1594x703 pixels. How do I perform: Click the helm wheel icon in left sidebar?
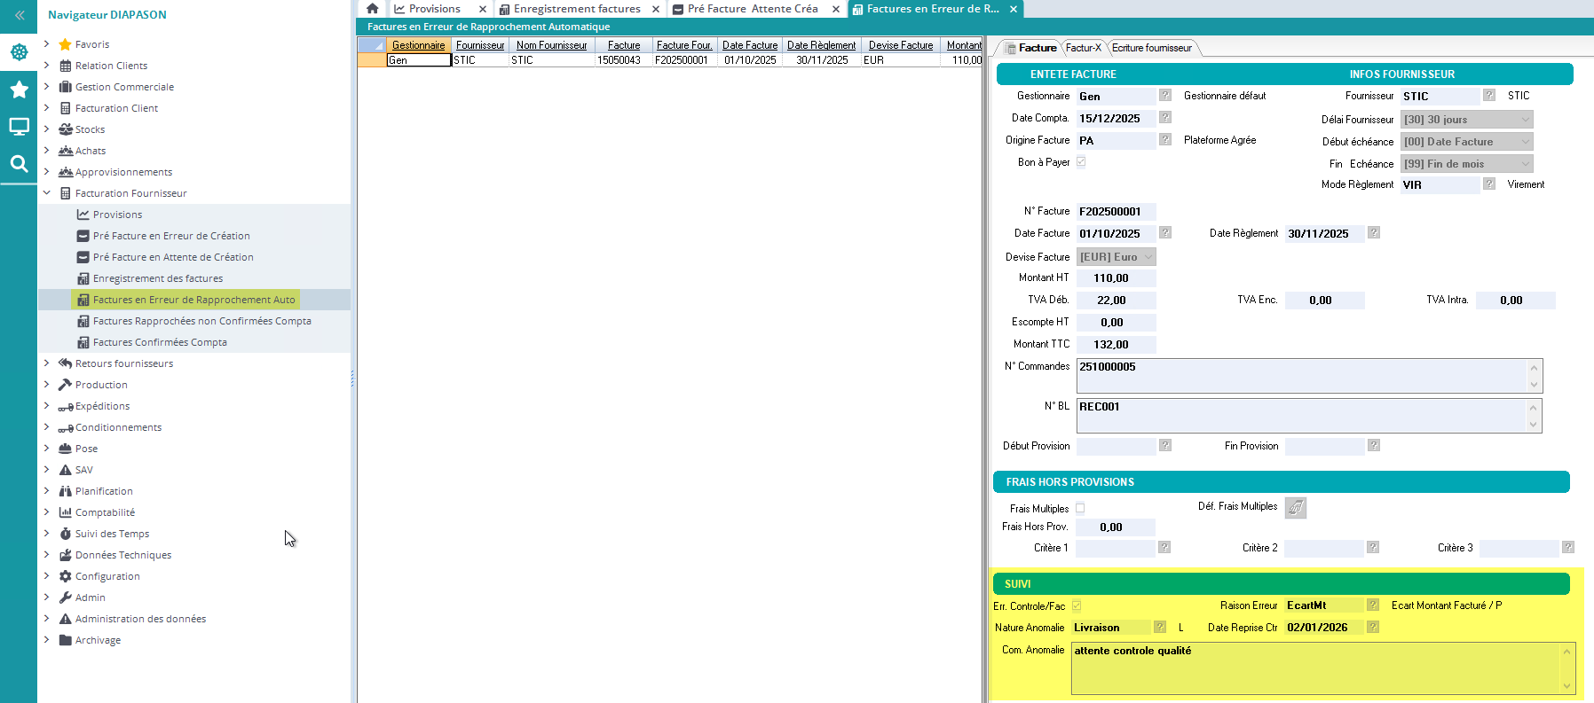[x=19, y=52]
